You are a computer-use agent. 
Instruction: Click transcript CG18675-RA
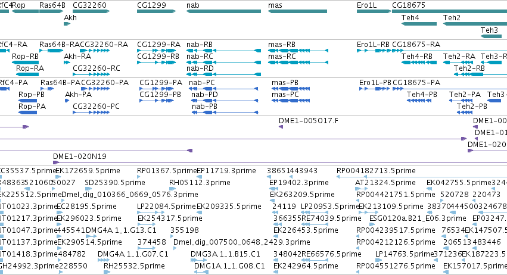(449, 51)
